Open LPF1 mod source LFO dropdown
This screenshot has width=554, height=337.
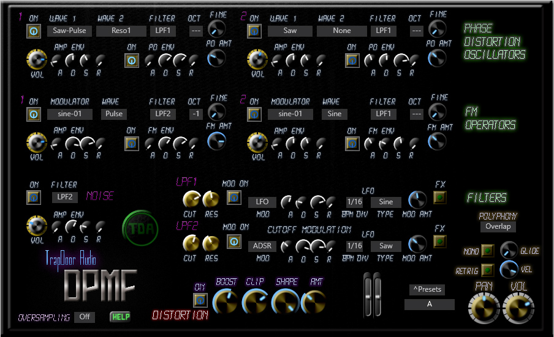tap(262, 202)
